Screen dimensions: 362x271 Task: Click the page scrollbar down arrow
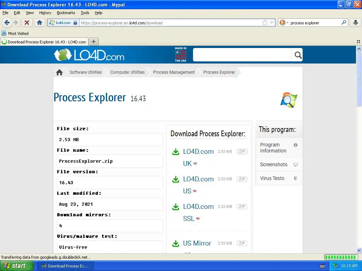click(359, 250)
